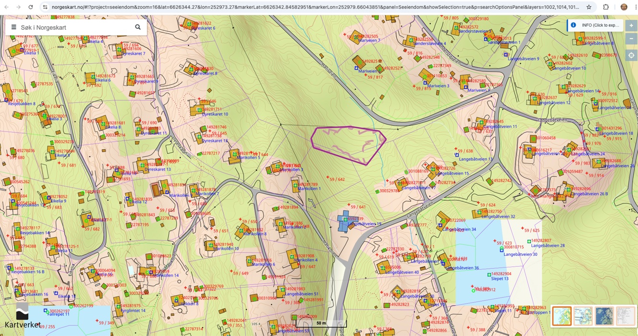Expand the INFO notification panel
638x336 pixels.
(x=595, y=25)
